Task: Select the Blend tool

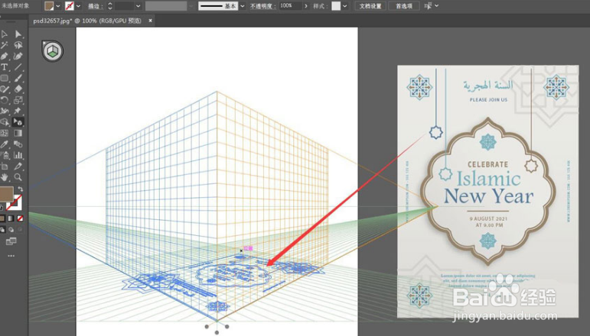Action: (x=18, y=144)
